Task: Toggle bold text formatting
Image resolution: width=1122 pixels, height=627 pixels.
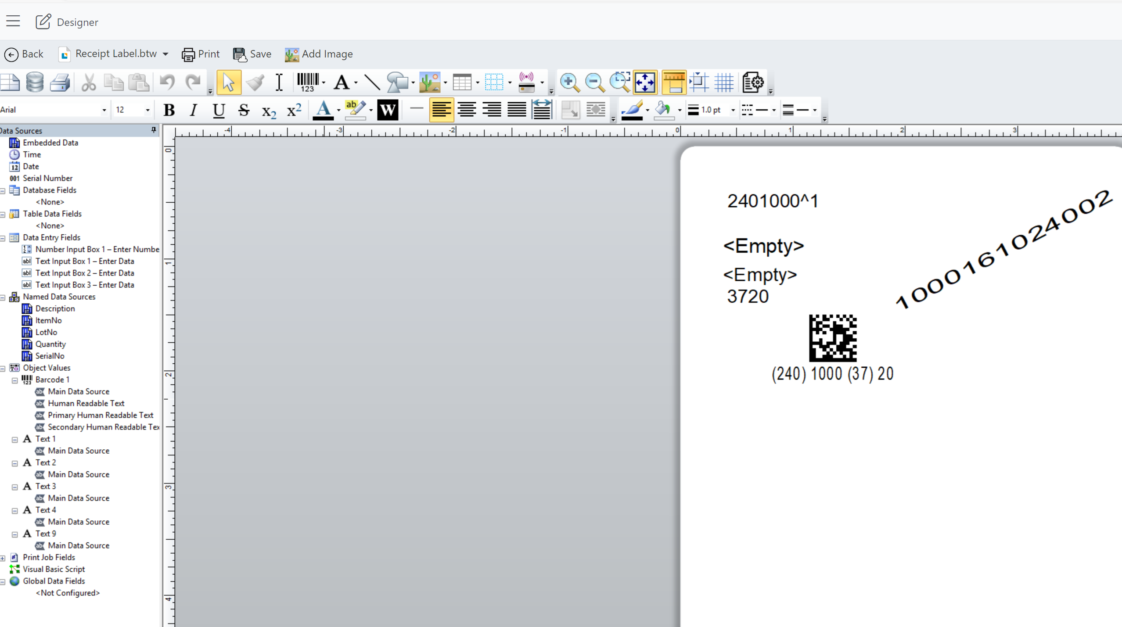Action: pos(169,110)
